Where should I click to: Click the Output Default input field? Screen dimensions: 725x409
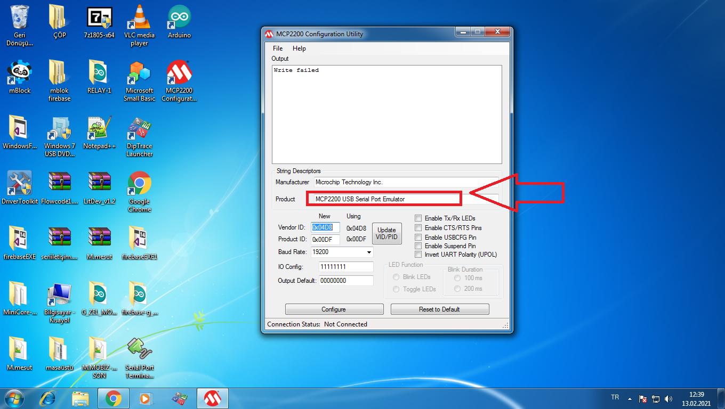(x=346, y=281)
